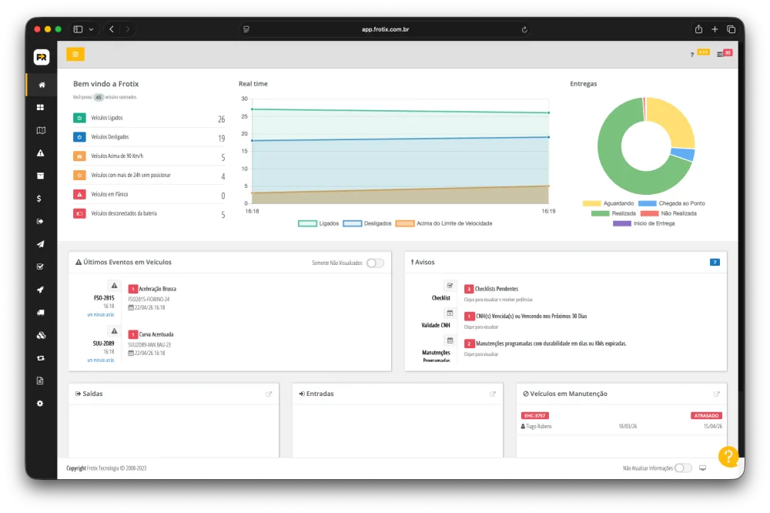The image size is (770, 513).
Task: Toggle Ligados legend swatch in chart
Action: [307, 223]
